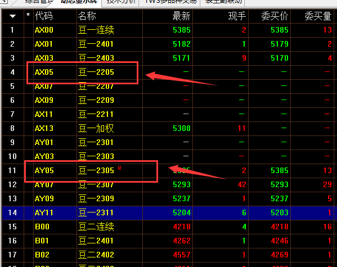Select the AX13 code cell
This screenshot has width=337, height=267.
point(44,128)
